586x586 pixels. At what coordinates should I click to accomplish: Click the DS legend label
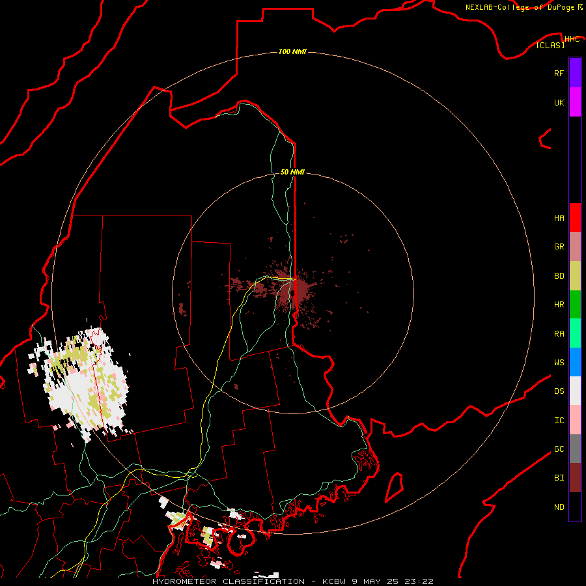tap(559, 391)
